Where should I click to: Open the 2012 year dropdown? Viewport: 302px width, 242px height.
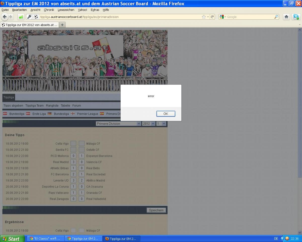point(148,124)
